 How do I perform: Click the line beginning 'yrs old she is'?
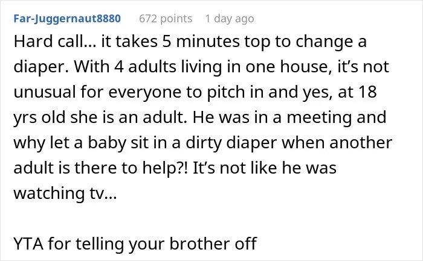tap(200, 118)
